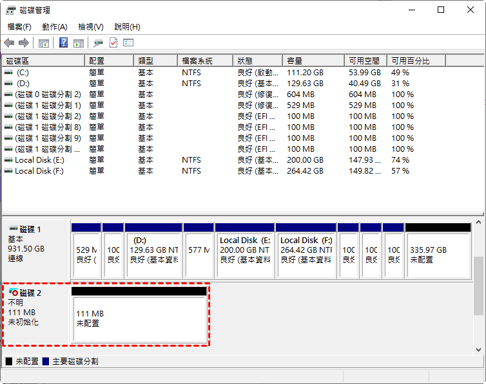Click the Forward arrow toolbar icon
This screenshot has width=486, height=384.
[x=24, y=42]
